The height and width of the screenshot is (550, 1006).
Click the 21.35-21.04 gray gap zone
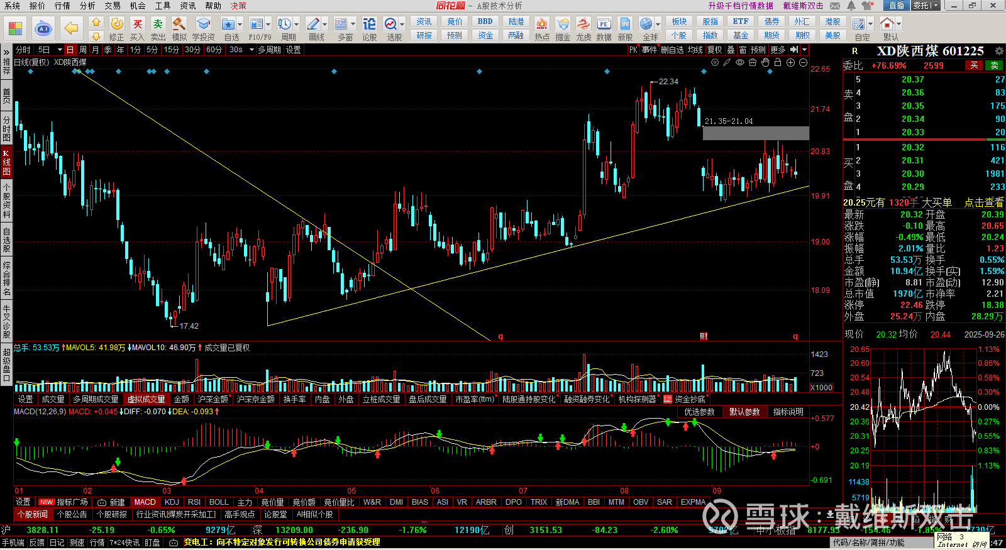click(x=756, y=133)
